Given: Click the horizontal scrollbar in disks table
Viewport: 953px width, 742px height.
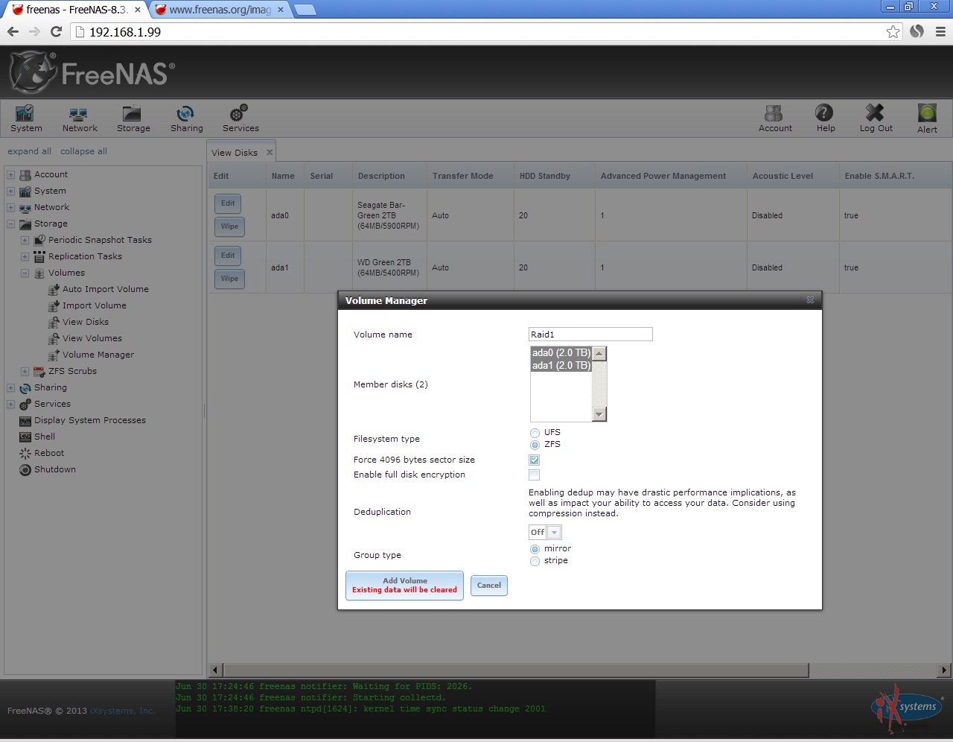Looking at the screenshot, I should pos(515,670).
